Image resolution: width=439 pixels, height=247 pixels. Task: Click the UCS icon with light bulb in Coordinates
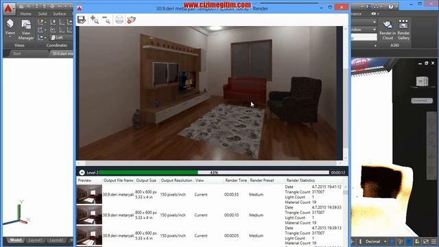[x=41, y=22]
